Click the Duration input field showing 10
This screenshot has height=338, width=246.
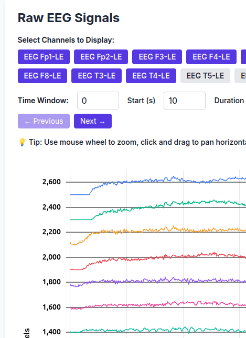pos(185,101)
